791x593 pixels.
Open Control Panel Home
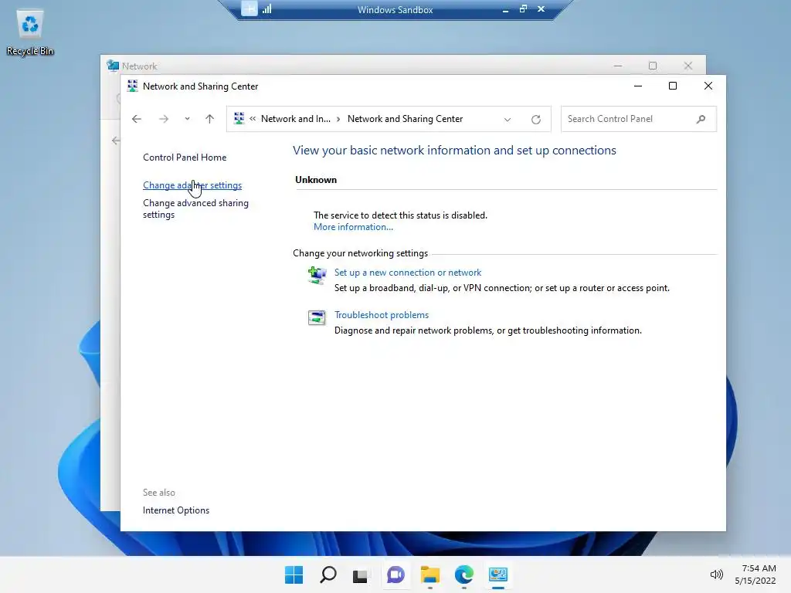click(185, 158)
